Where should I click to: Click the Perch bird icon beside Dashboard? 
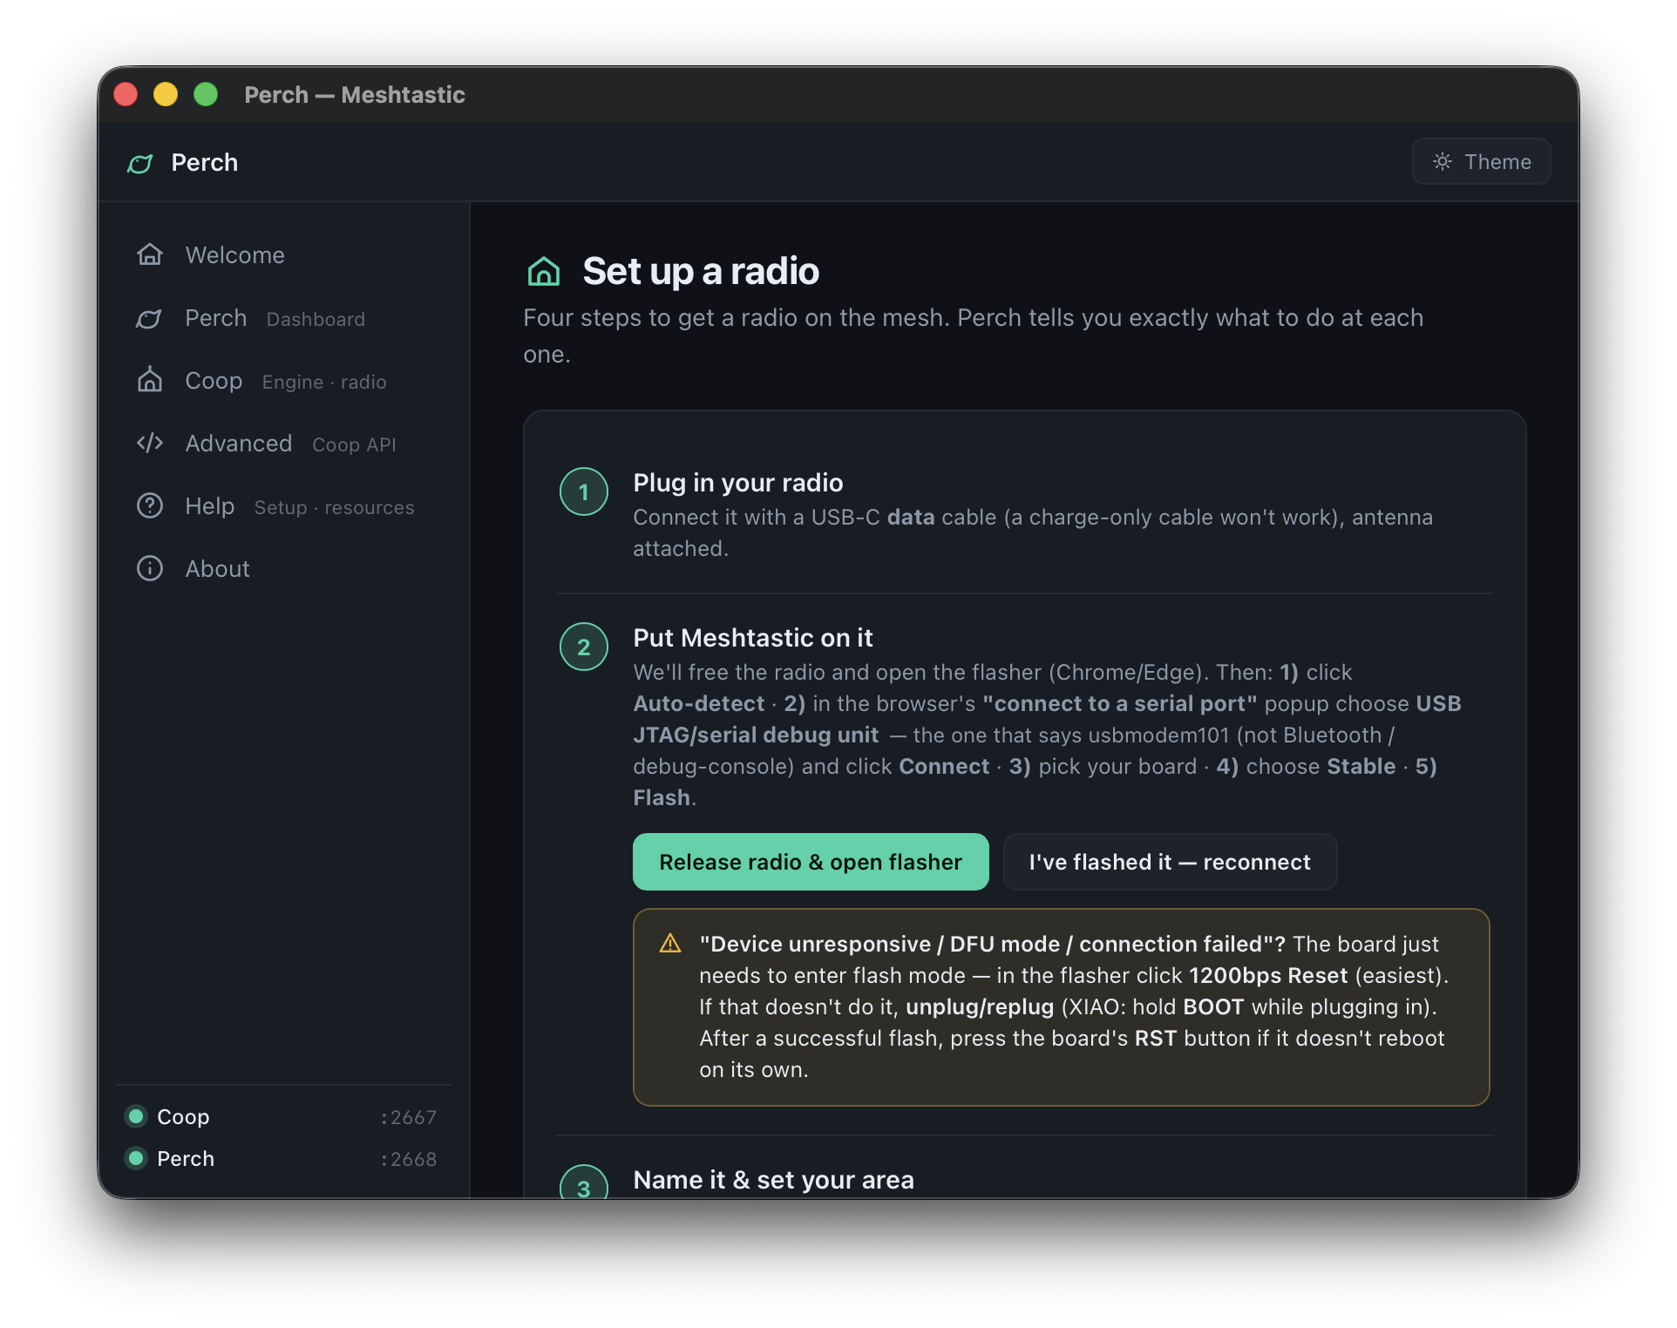pyautogui.click(x=150, y=318)
